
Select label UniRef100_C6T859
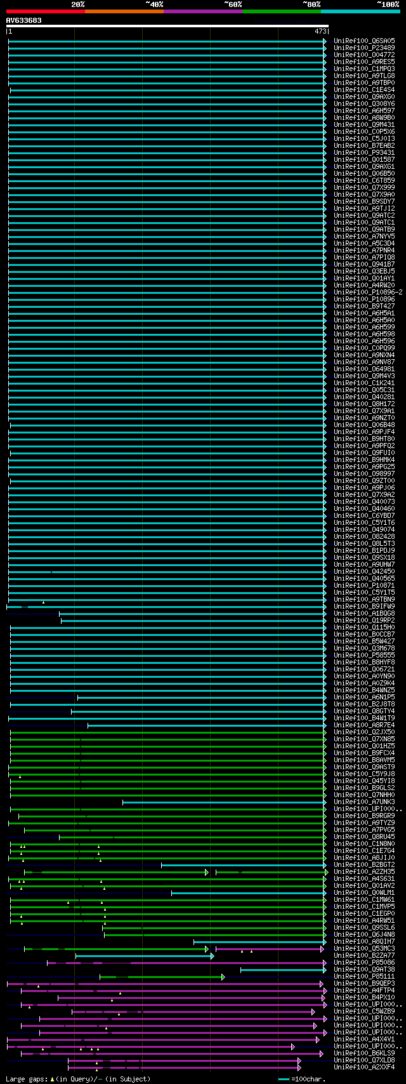pos(364,180)
